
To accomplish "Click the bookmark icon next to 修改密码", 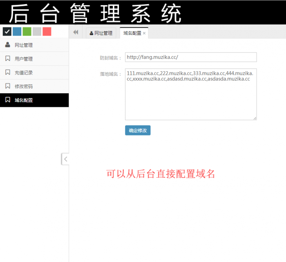I will [7, 86].
